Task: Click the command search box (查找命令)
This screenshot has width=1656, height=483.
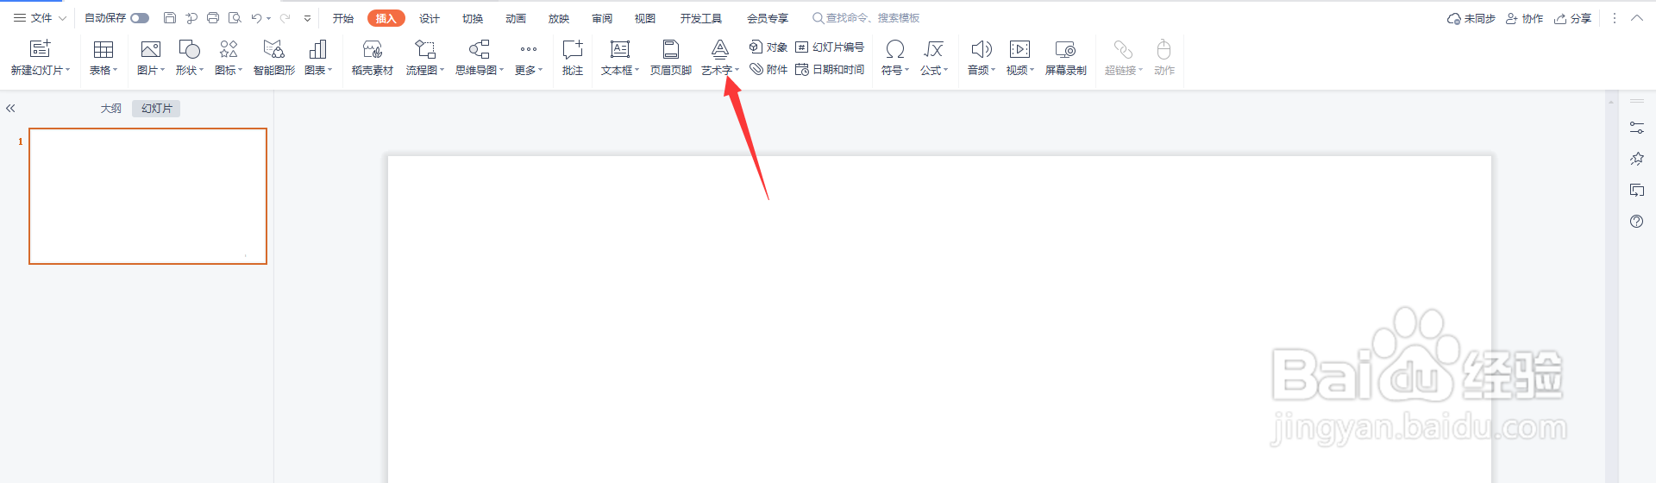Action: [867, 18]
